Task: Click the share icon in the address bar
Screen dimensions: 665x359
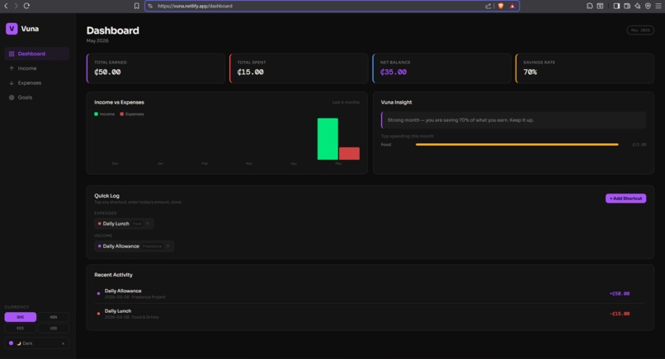Action: pos(488,6)
